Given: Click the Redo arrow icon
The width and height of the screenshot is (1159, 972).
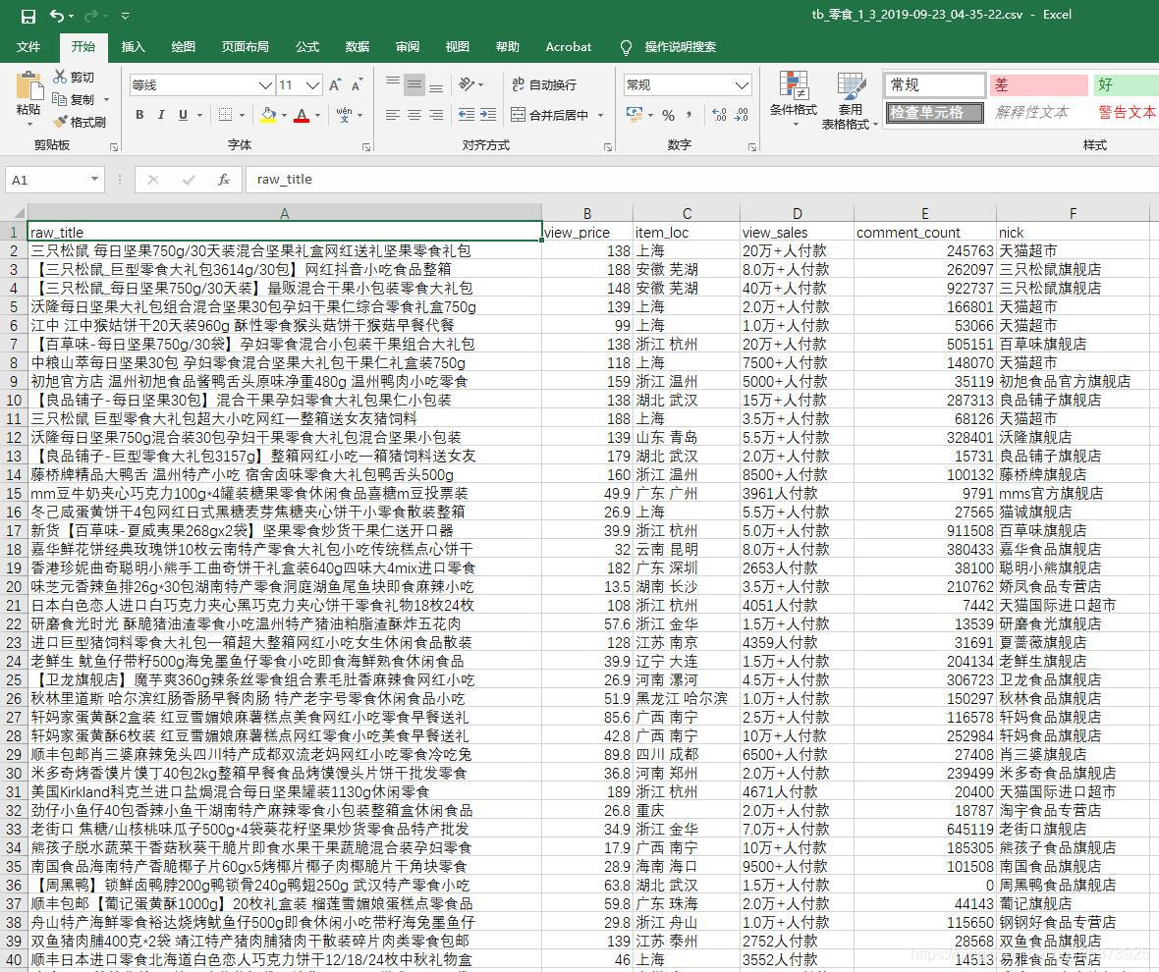Looking at the screenshot, I should coord(91,16).
